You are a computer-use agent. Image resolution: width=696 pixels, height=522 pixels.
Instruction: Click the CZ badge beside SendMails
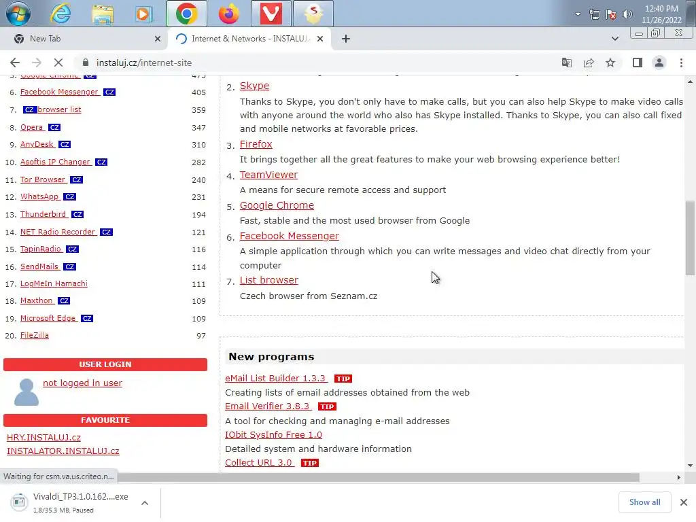click(69, 266)
